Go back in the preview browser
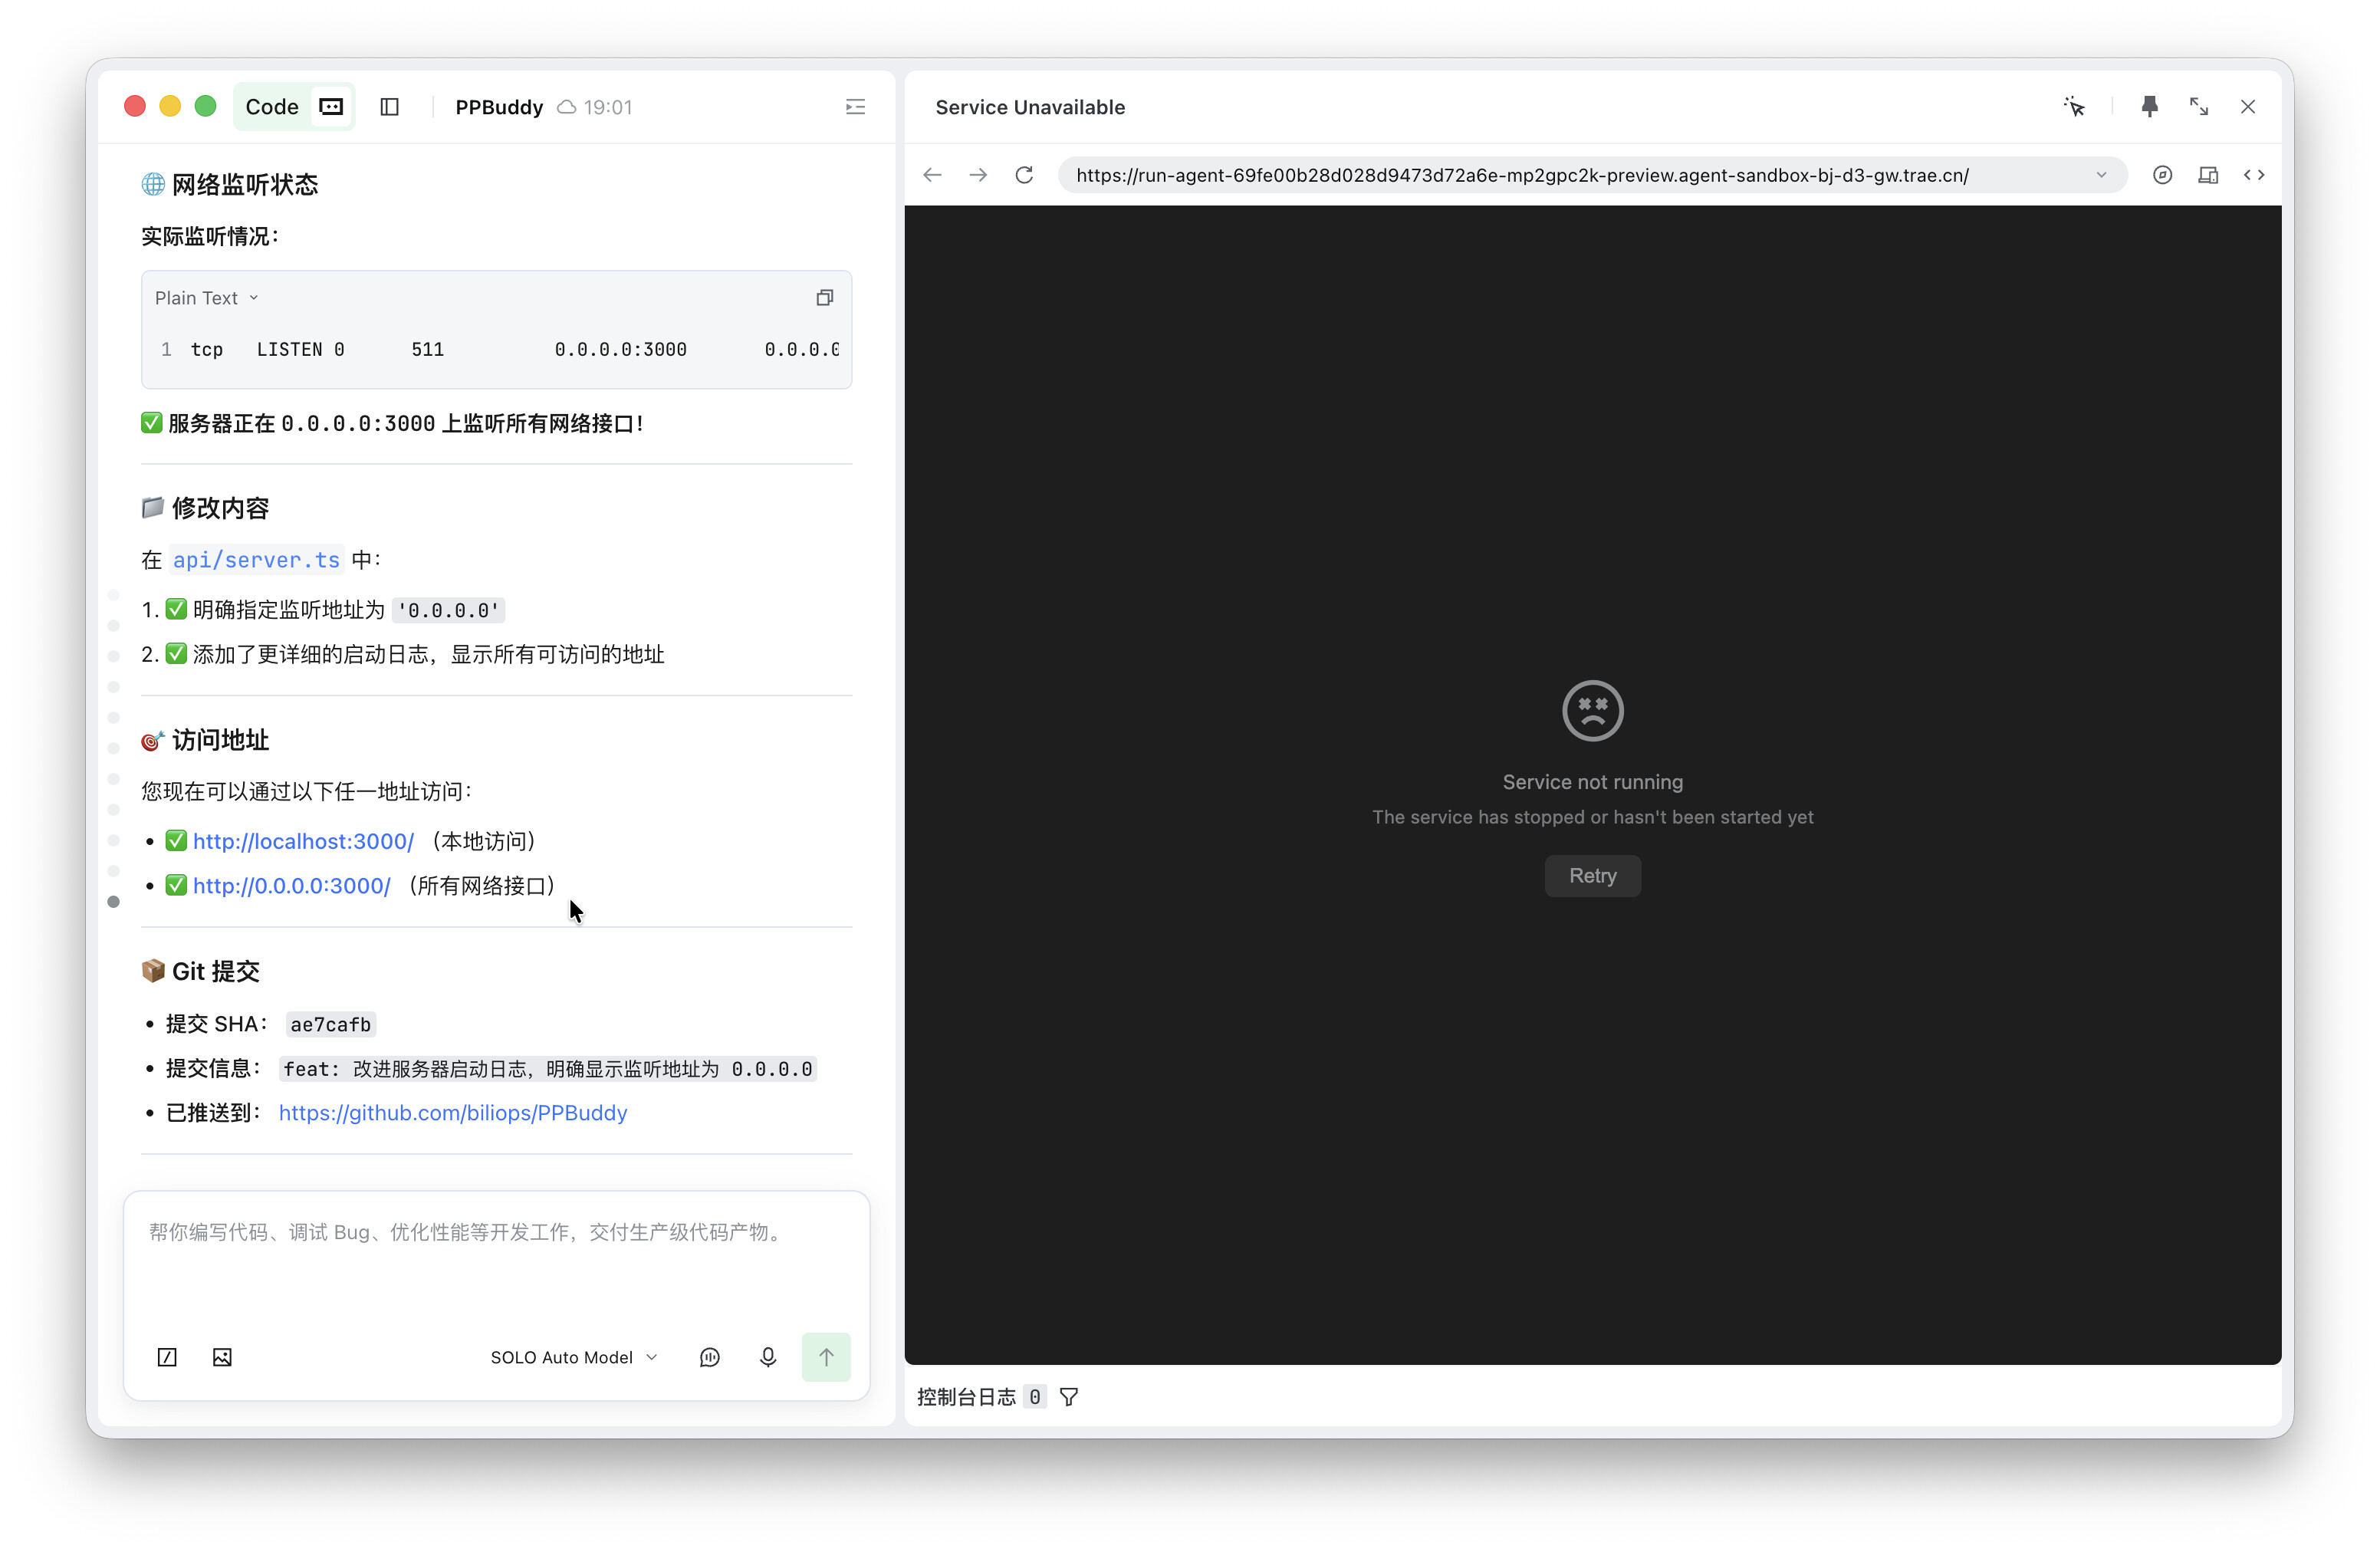 (932, 175)
